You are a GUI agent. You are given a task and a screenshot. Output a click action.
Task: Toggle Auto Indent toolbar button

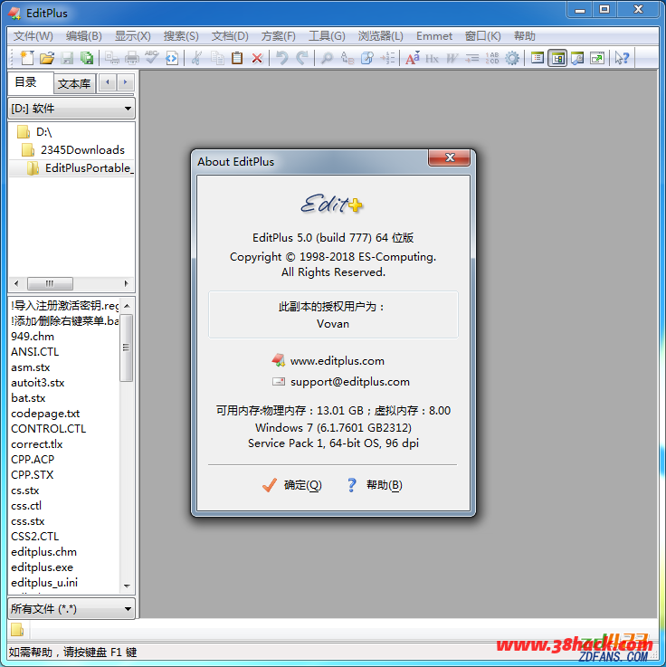coord(472,58)
